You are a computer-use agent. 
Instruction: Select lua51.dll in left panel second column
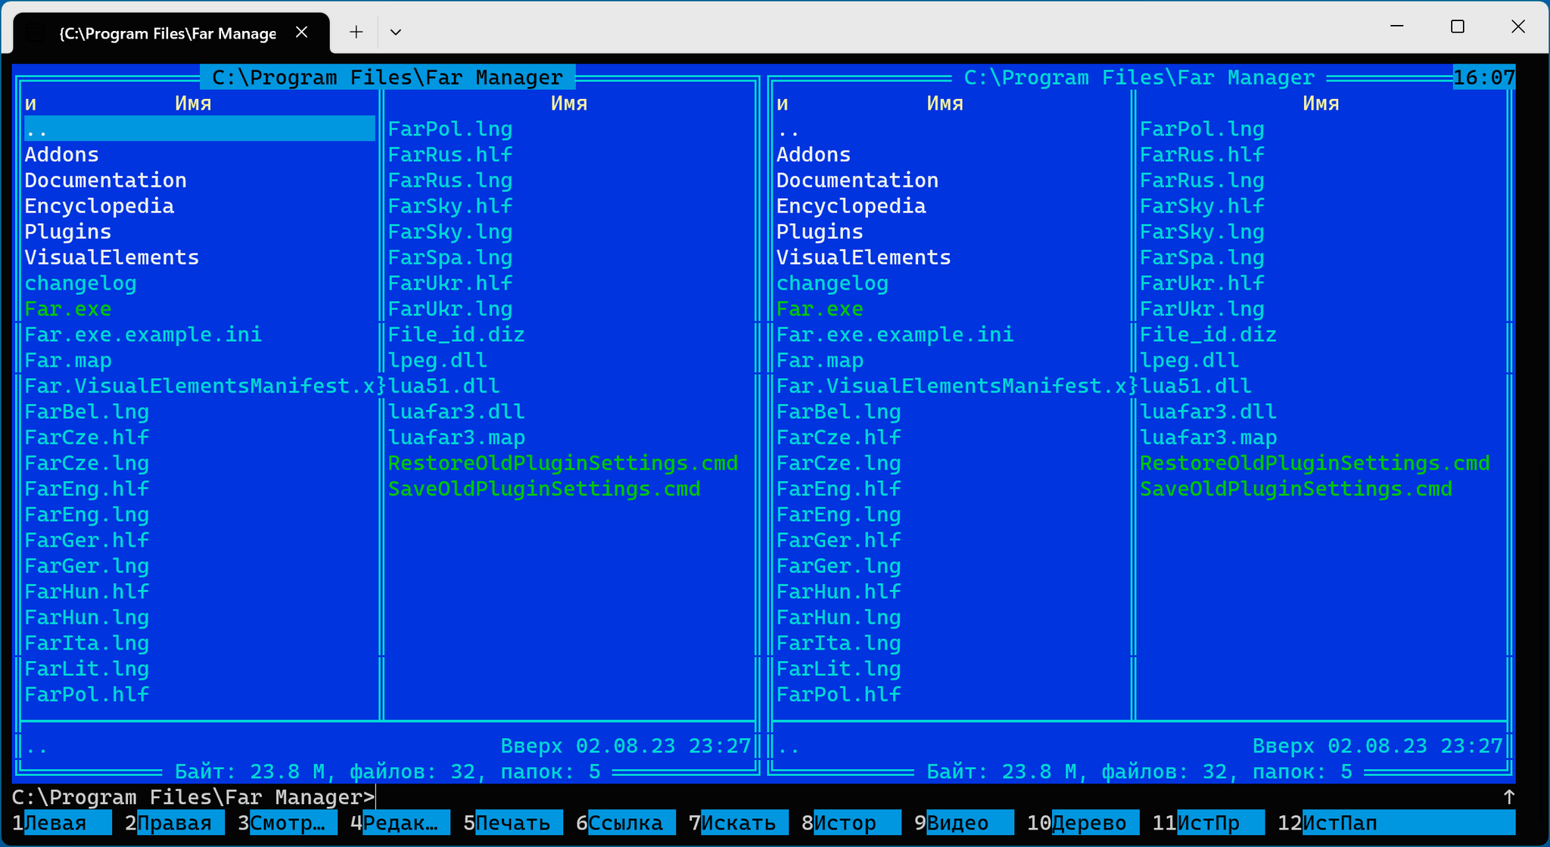click(x=444, y=386)
